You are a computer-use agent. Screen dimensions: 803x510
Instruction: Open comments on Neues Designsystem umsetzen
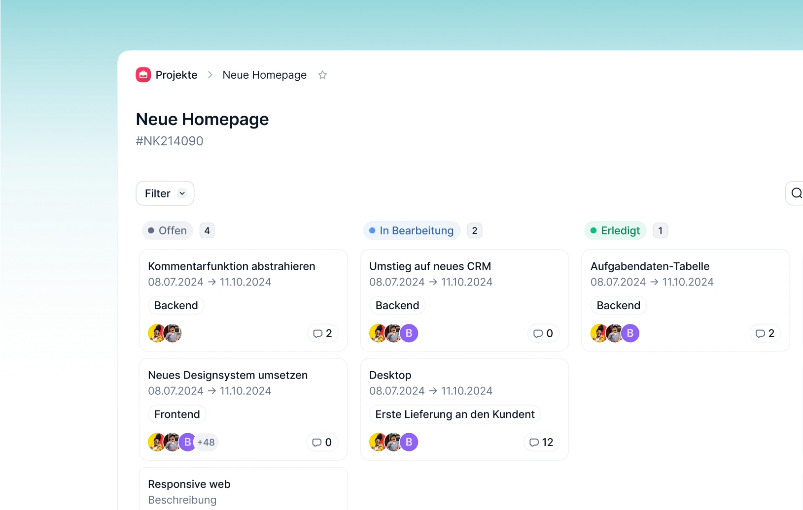(x=322, y=442)
